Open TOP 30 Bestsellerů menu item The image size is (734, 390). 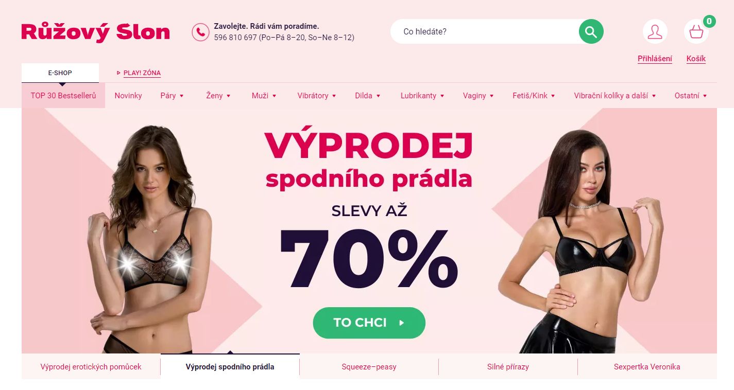63,96
